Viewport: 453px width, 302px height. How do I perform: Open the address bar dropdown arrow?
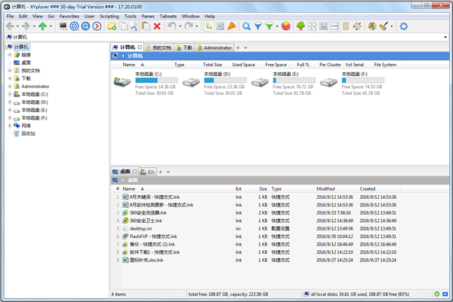click(445, 37)
